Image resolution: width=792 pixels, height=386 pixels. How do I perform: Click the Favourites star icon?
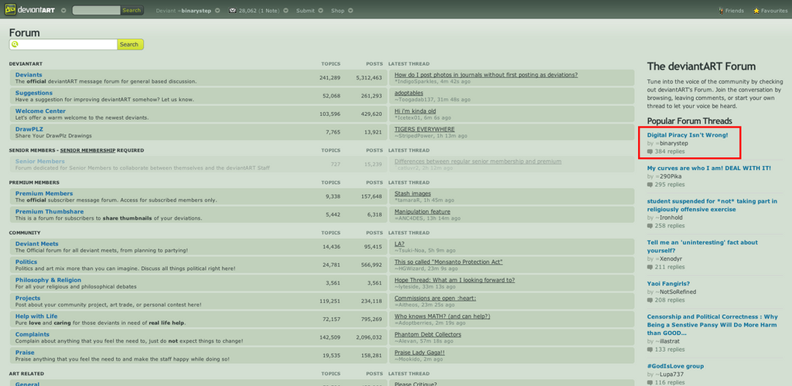point(756,10)
